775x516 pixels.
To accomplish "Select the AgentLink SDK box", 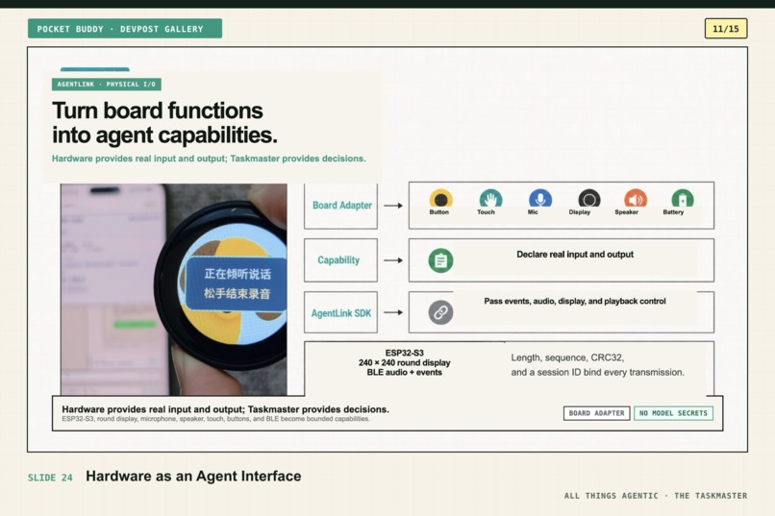I will (x=340, y=312).
